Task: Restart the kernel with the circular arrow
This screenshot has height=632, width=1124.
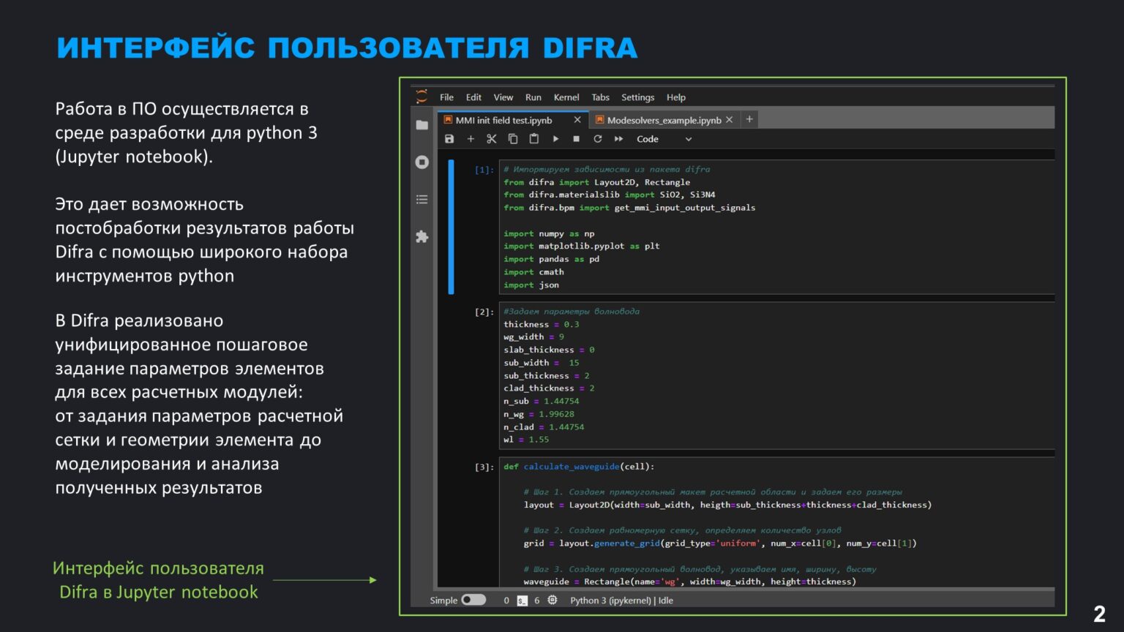Action: tap(597, 139)
